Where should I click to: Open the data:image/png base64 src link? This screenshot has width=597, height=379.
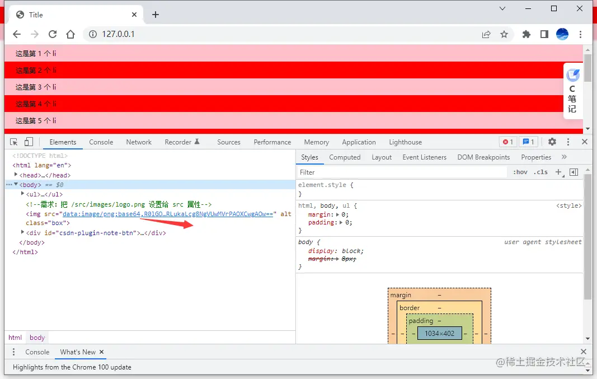(x=168, y=214)
